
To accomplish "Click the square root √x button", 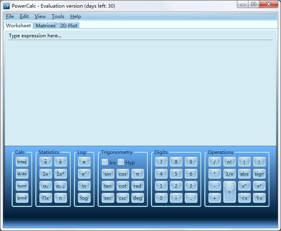I will [244, 198].
